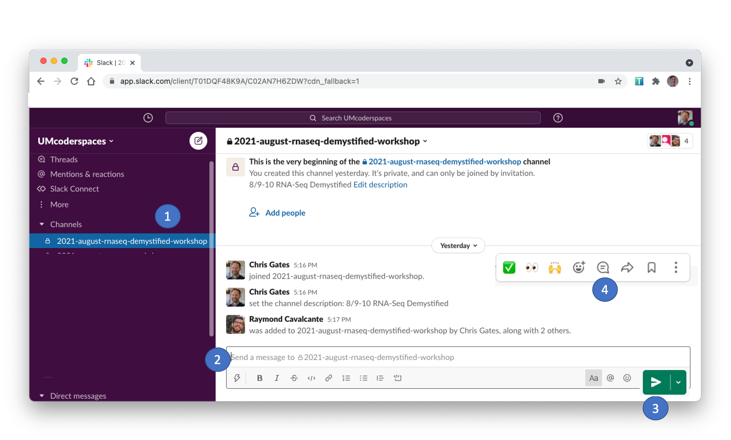Click the inline code formatting icon

pyautogui.click(x=311, y=377)
